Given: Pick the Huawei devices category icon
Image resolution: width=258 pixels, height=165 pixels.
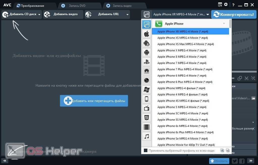Looking at the screenshot, I should click(x=146, y=71).
